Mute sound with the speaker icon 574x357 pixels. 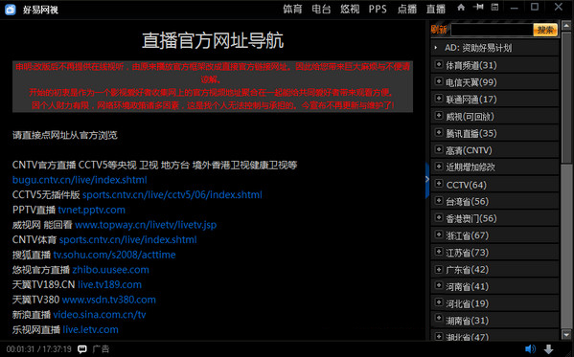click(530, 349)
